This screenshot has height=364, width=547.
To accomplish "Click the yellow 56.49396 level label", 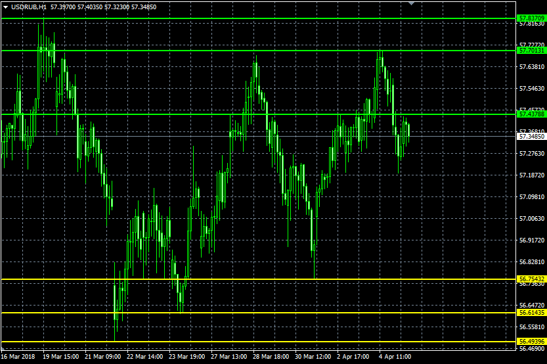I will 531,341.
